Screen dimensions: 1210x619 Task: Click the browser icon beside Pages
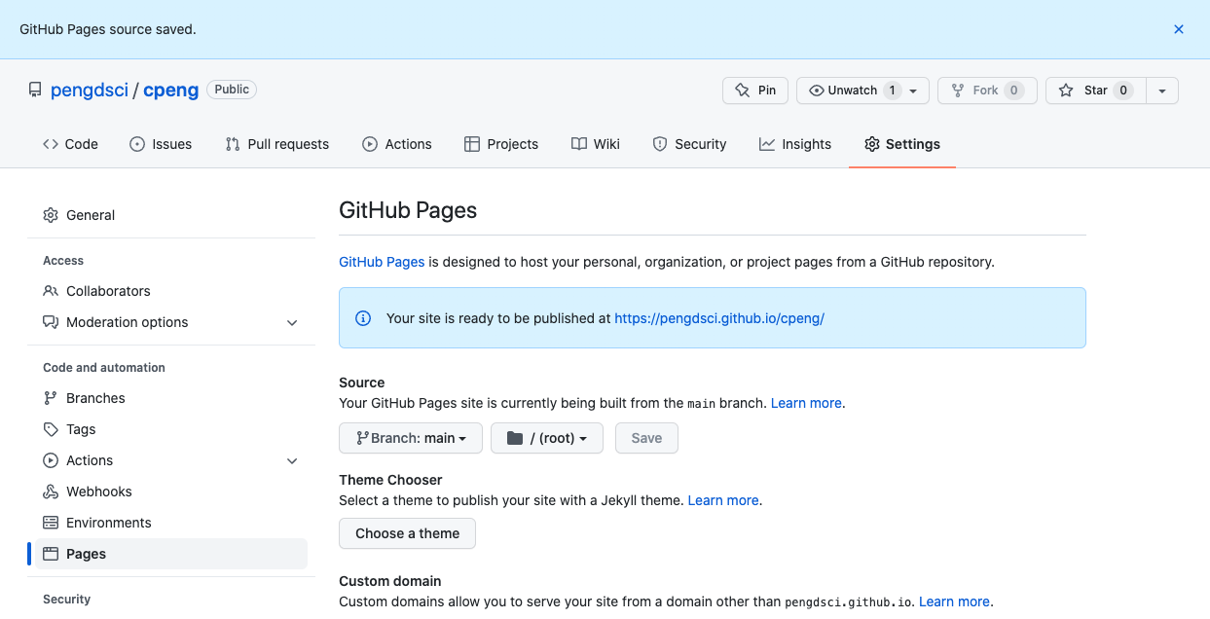51,554
